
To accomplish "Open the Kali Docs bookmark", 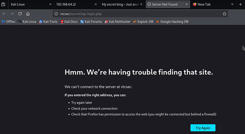I will (x=69, y=22).
